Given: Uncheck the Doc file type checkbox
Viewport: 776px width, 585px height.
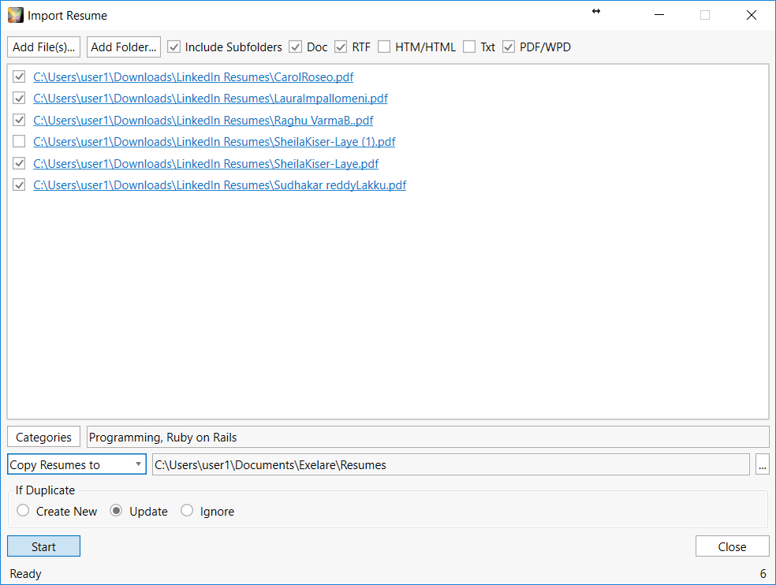Looking at the screenshot, I should 296,47.
